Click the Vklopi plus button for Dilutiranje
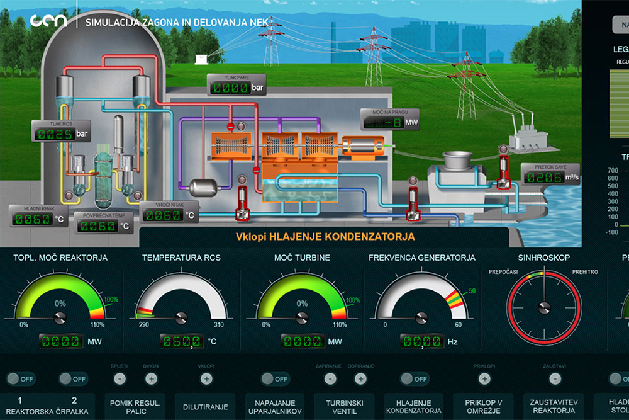 (x=206, y=379)
